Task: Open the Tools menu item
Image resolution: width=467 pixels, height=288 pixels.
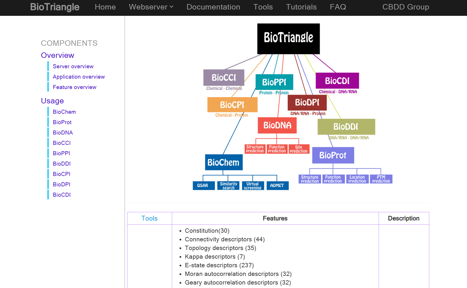Action: click(263, 7)
